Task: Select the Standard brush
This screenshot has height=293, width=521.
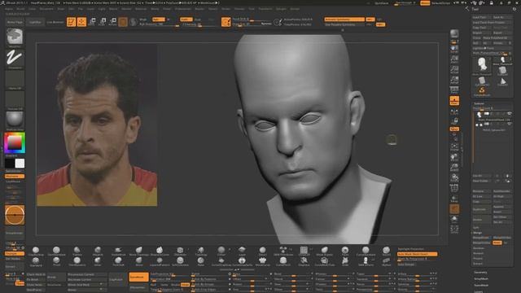Action: (x=36, y=261)
